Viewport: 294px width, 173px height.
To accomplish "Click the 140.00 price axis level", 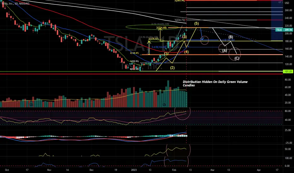I will coord(288,57).
